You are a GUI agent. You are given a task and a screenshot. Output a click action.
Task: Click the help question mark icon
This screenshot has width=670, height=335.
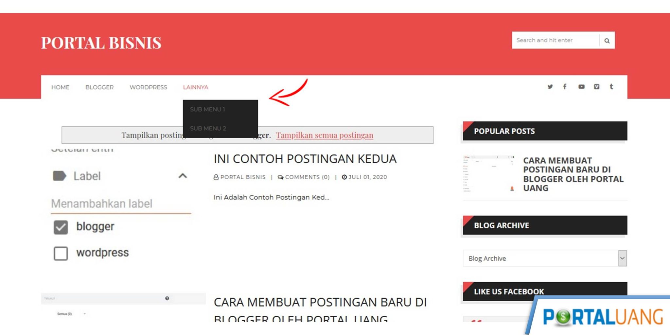click(167, 298)
